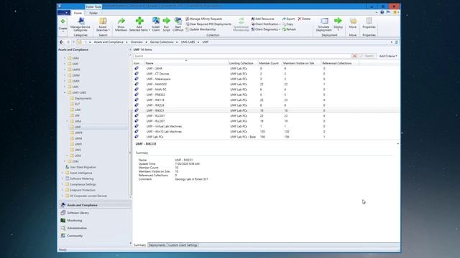Select the UMF Lab PCs collection row
This screenshot has height=258, width=460.
266,137
